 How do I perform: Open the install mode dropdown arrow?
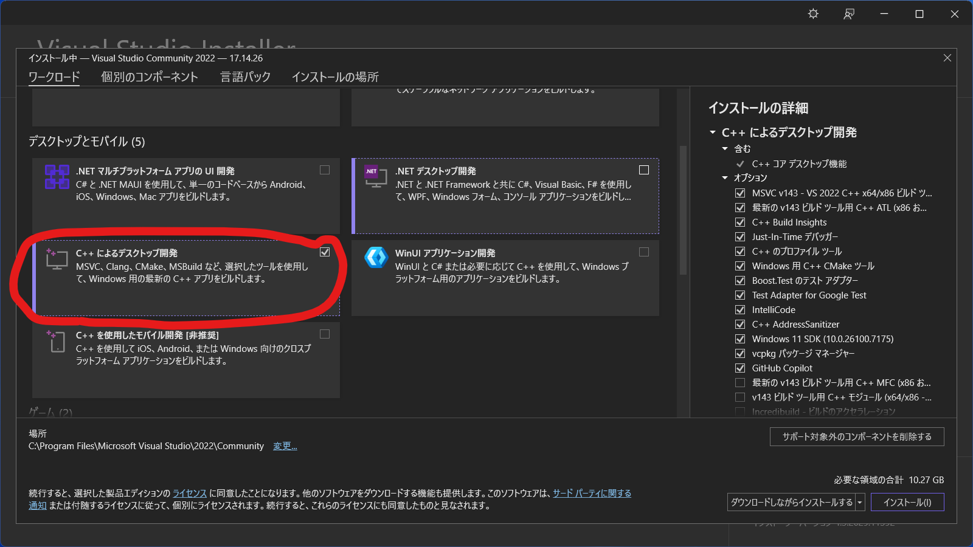tap(860, 503)
